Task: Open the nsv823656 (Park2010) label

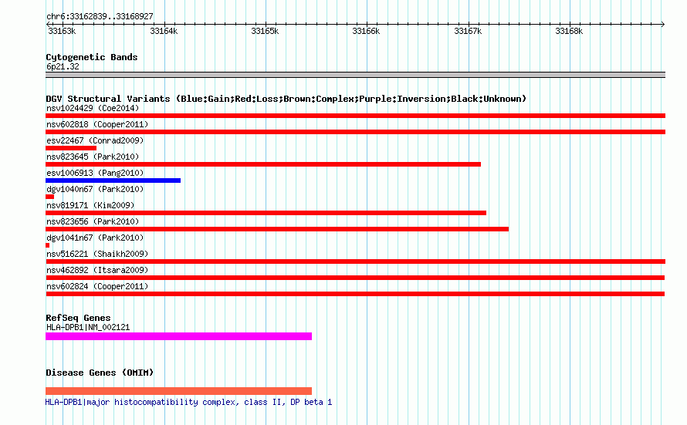Action: (x=93, y=221)
